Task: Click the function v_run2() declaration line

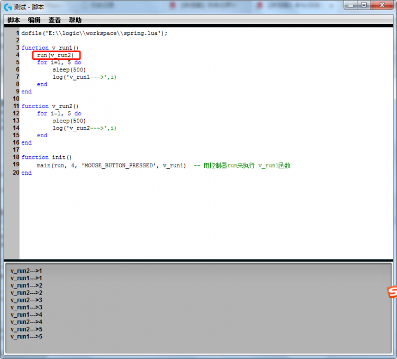Action: pos(50,106)
